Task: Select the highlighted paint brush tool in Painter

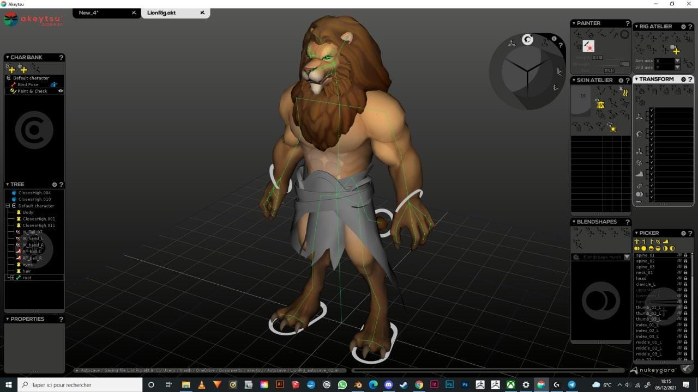Action: [x=588, y=46]
